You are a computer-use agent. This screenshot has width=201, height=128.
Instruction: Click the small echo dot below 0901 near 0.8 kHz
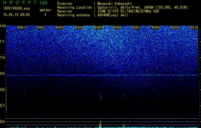pyautogui.click(x=25, y=91)
